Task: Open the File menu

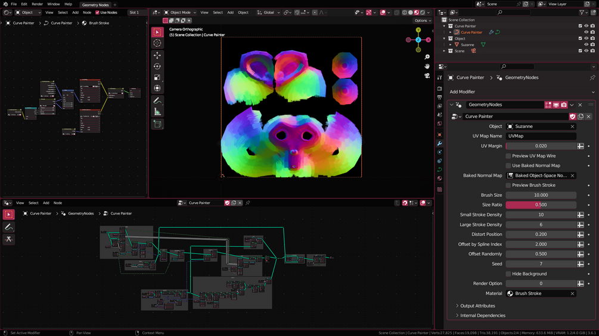Action: (x=14, y=4)
